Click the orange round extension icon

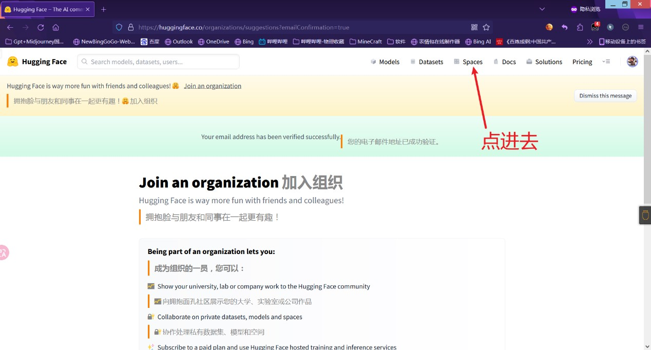[x=549, y=27]
